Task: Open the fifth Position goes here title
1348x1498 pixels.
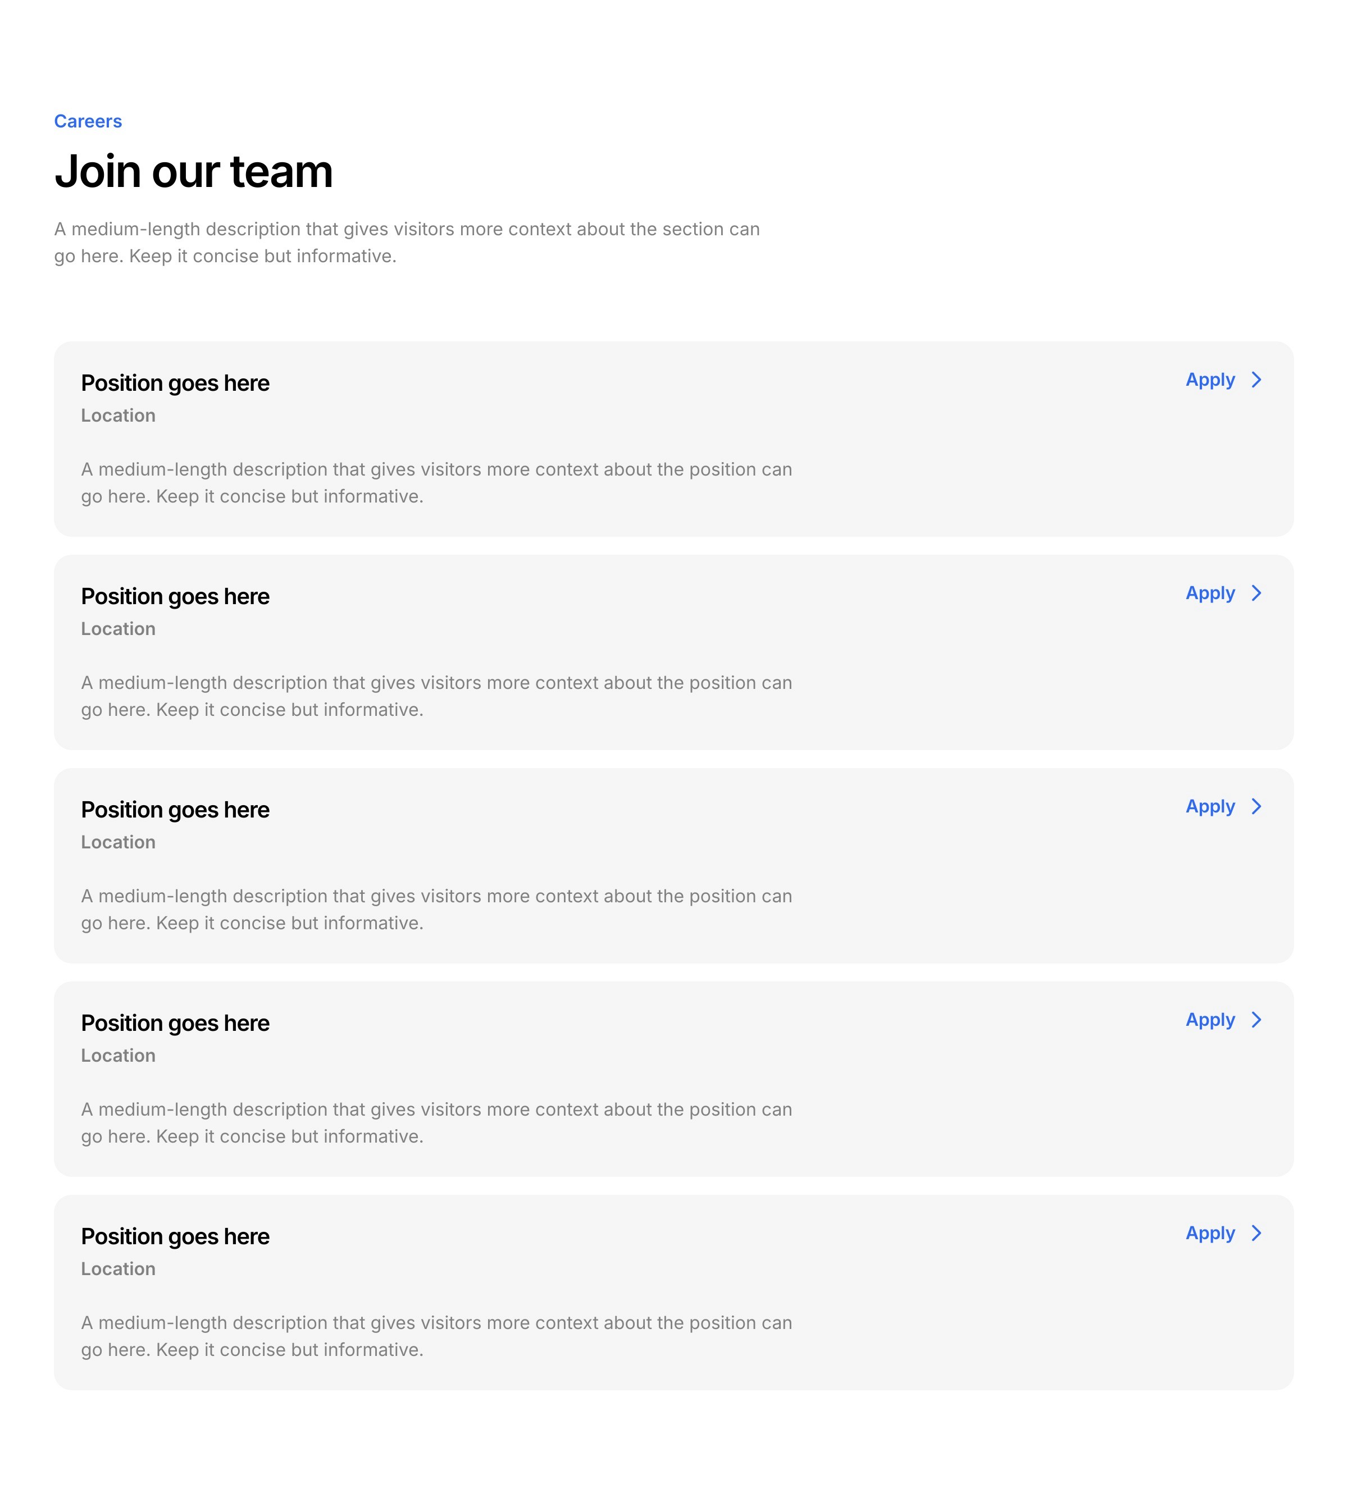Action: coord(175,1236)
